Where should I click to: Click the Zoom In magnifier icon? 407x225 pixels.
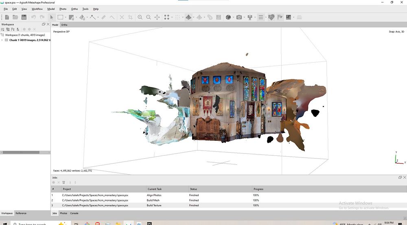click(x=140, y=17)
